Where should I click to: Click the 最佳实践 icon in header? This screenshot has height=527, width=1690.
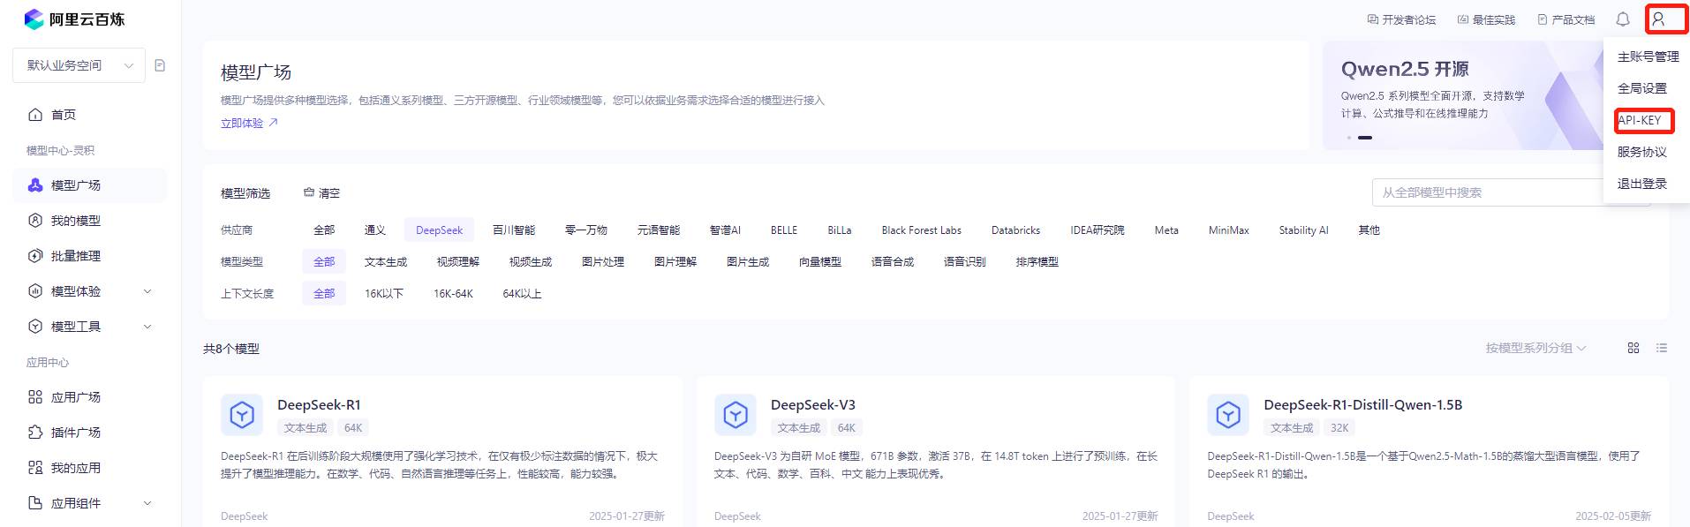point(1463,19)
